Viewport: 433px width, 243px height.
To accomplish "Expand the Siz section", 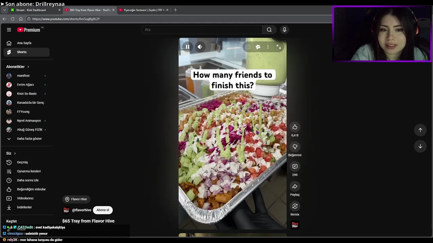I will (x=11, y=153).
